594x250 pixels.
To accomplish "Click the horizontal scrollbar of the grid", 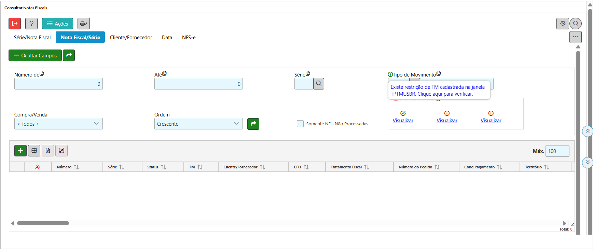I will tap(43, 223).
